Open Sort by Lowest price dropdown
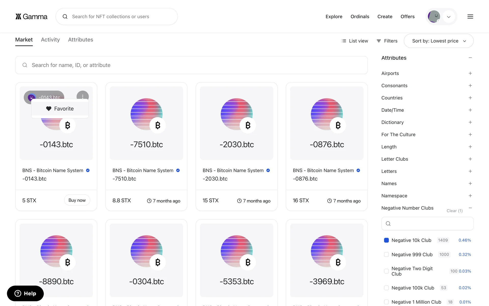The width and height of the screenshot is (489, 306). (x=439, y=41)
